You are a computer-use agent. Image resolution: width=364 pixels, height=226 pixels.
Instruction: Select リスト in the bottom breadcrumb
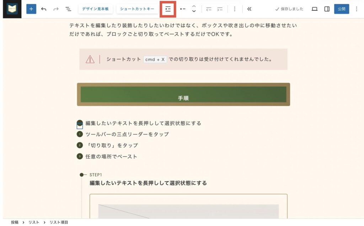tap(34, 222)
